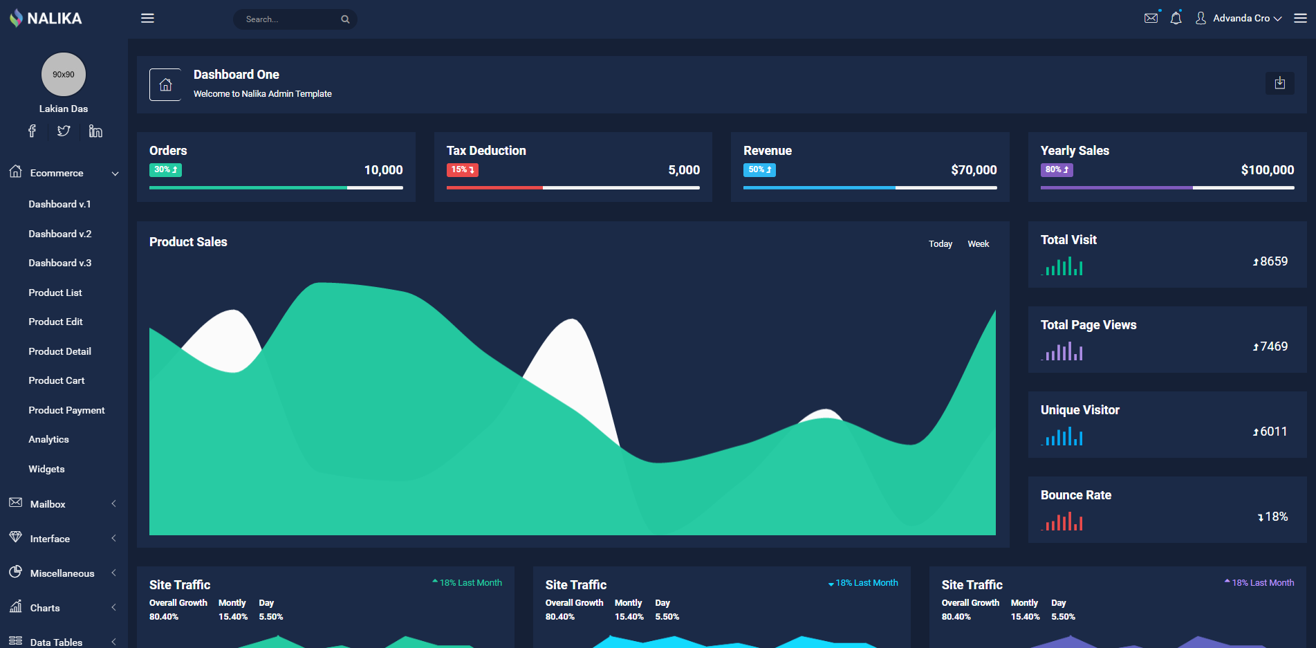
Task: Switch Product Sales chart to Today
Action: (x=940, y=244)
